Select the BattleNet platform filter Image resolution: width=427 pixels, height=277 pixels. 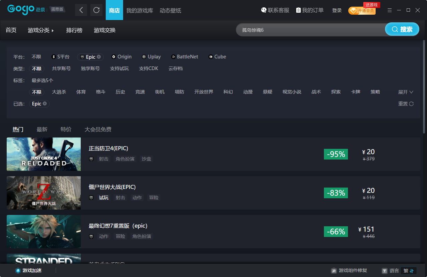(x=184, y=57)
